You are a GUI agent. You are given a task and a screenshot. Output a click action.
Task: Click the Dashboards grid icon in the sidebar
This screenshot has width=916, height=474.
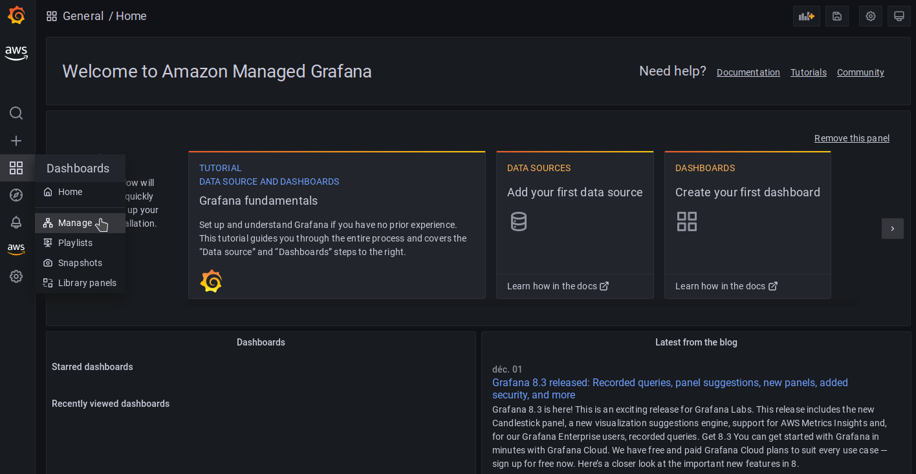[x=16, y=168]
